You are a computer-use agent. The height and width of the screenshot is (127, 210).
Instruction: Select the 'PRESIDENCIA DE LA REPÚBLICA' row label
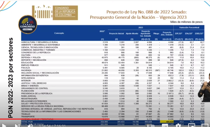(37, 93)
